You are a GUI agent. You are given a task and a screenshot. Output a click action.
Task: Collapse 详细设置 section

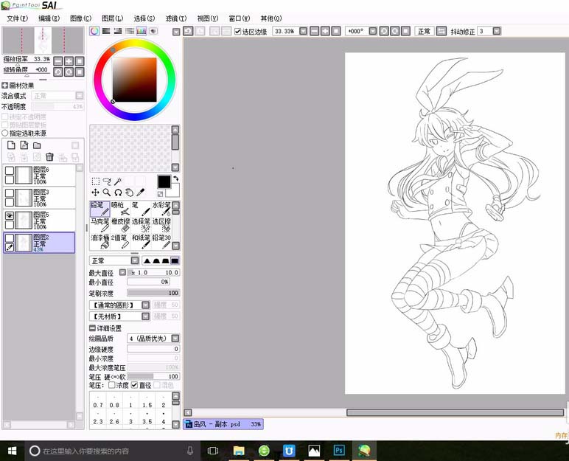92,328
